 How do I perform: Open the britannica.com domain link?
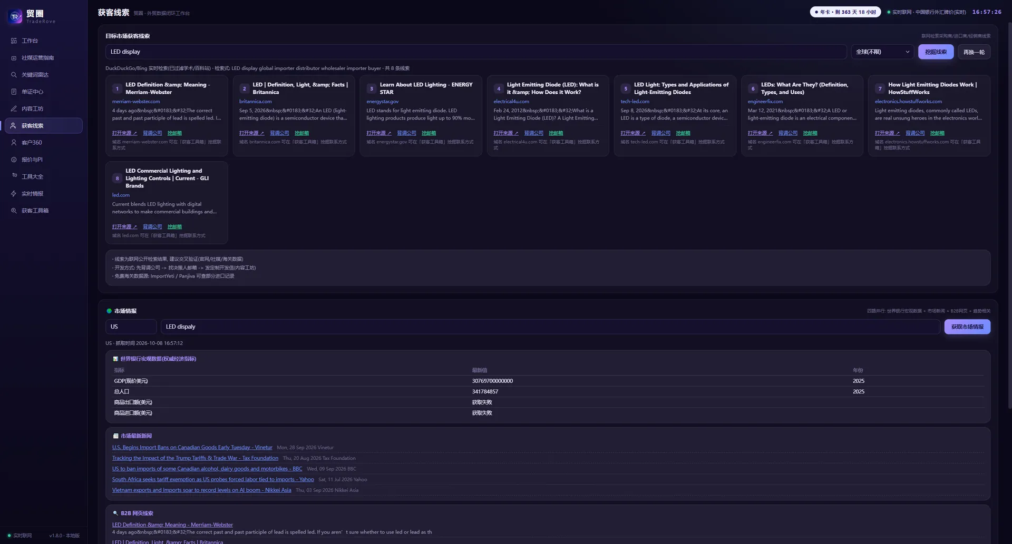click(x=255, y=102)
